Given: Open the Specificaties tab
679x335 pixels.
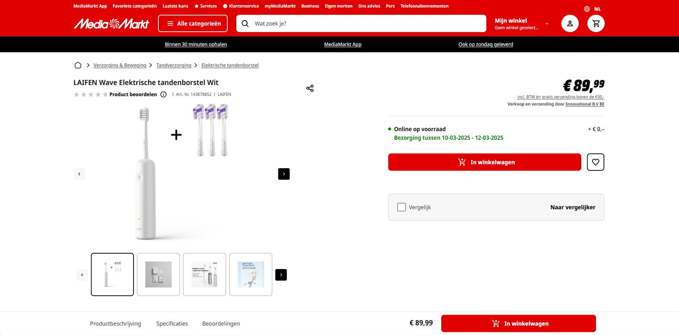Looking at the screenshot, I should click(172, 324).
